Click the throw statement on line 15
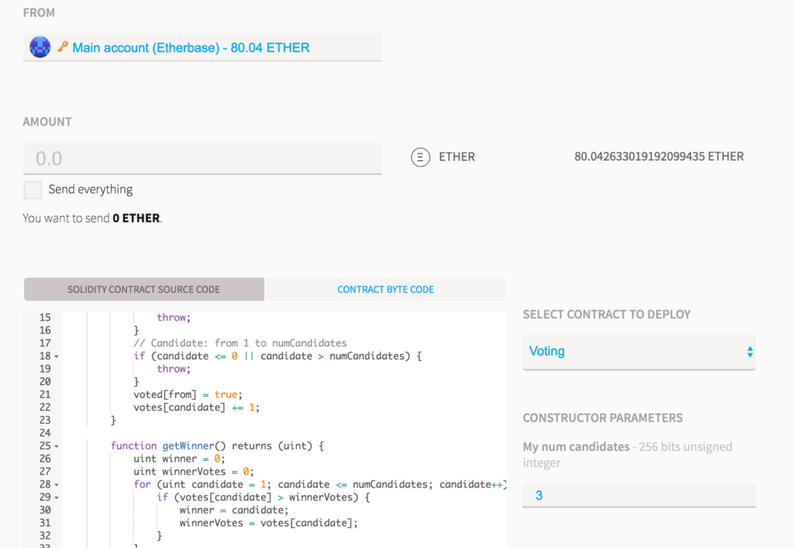The width and height of the screenshot is (794, 548). 174,317
